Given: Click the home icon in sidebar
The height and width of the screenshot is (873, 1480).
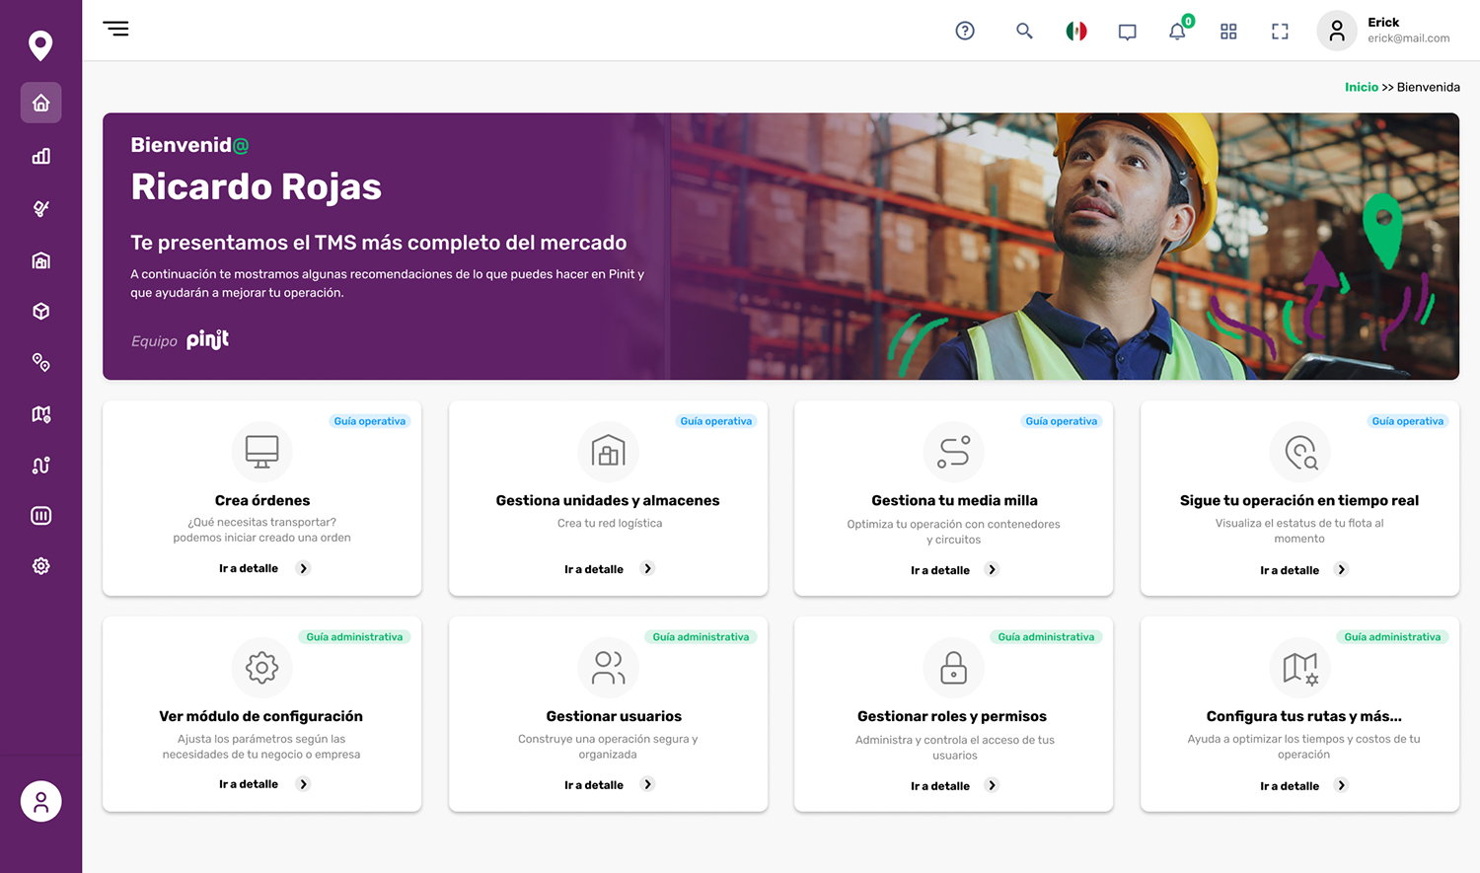Looking at the screenshot, I should point(40,103).
